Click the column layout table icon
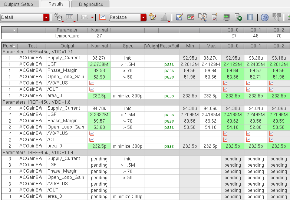290x200 pixels. pyautogui.click(x=70, y=17)
